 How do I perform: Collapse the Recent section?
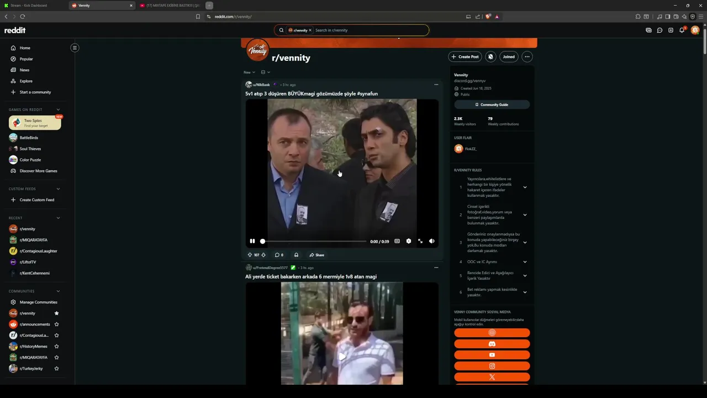[x=58, y=218]
